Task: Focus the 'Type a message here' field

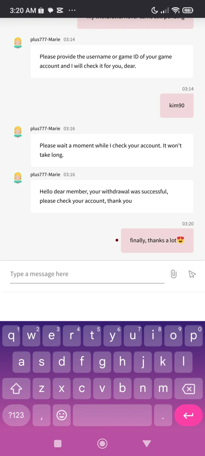Action: [87, 274]
